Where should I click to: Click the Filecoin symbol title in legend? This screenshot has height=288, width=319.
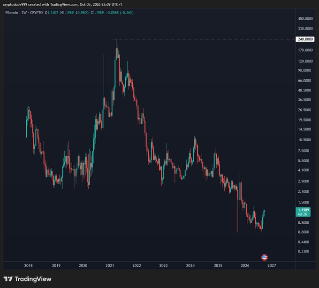(x=12, y=13)
